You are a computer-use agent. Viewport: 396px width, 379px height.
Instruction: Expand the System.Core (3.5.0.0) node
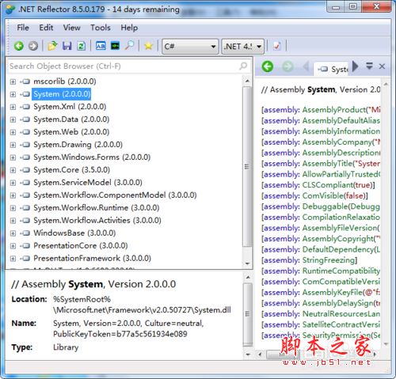point(13,170)
